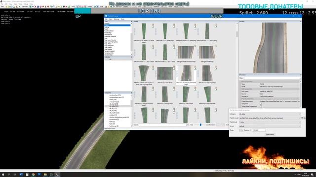Click grid icon on blke hw2 exit double left

click(x=216, y=88)
